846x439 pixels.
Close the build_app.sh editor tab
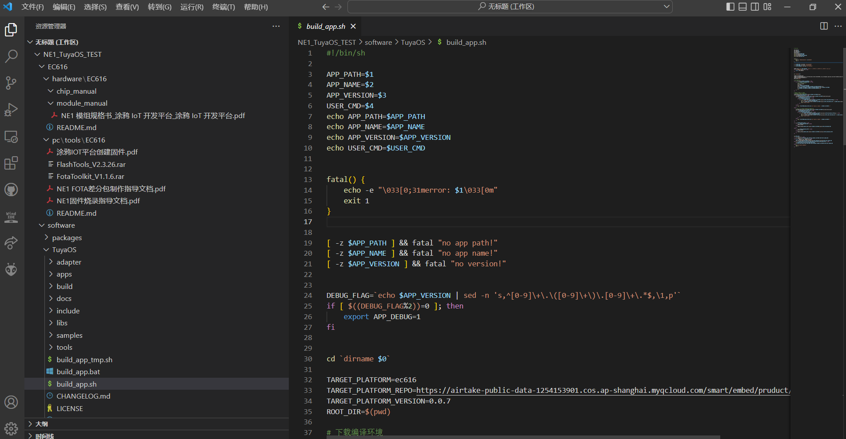pyautogui.click(x=353, y=26)
